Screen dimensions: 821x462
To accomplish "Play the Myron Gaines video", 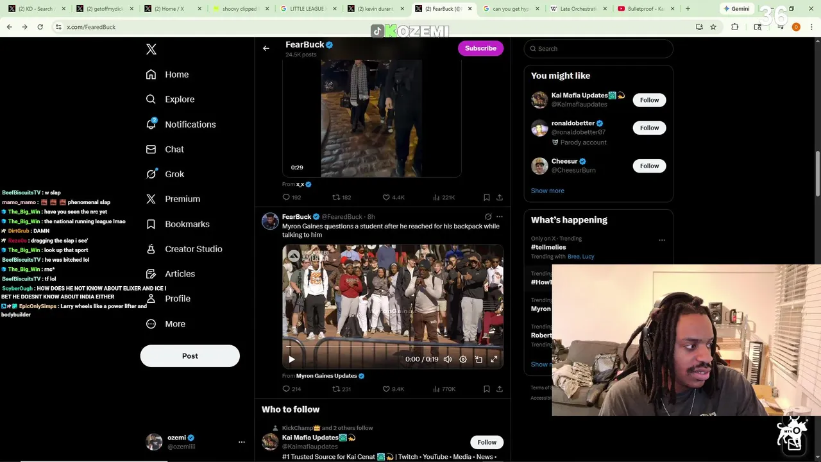I will coord(291,359).
